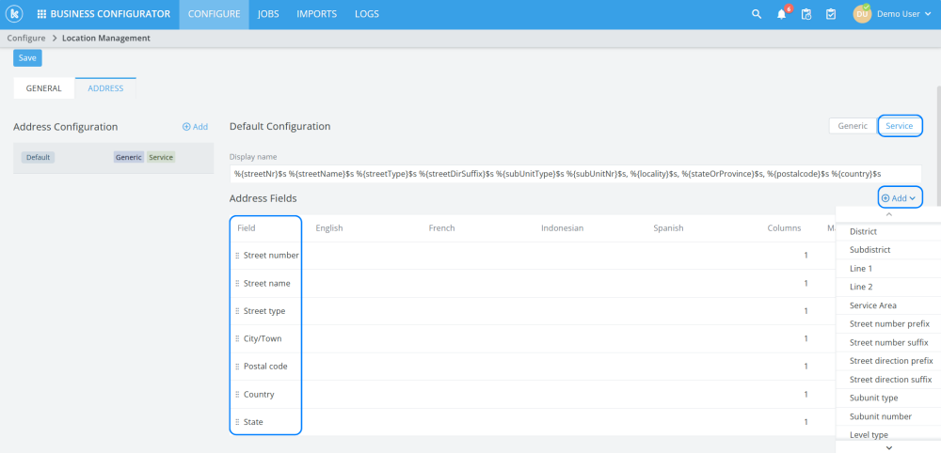
Task: Open the notifications bell
Action: (781, 14)
